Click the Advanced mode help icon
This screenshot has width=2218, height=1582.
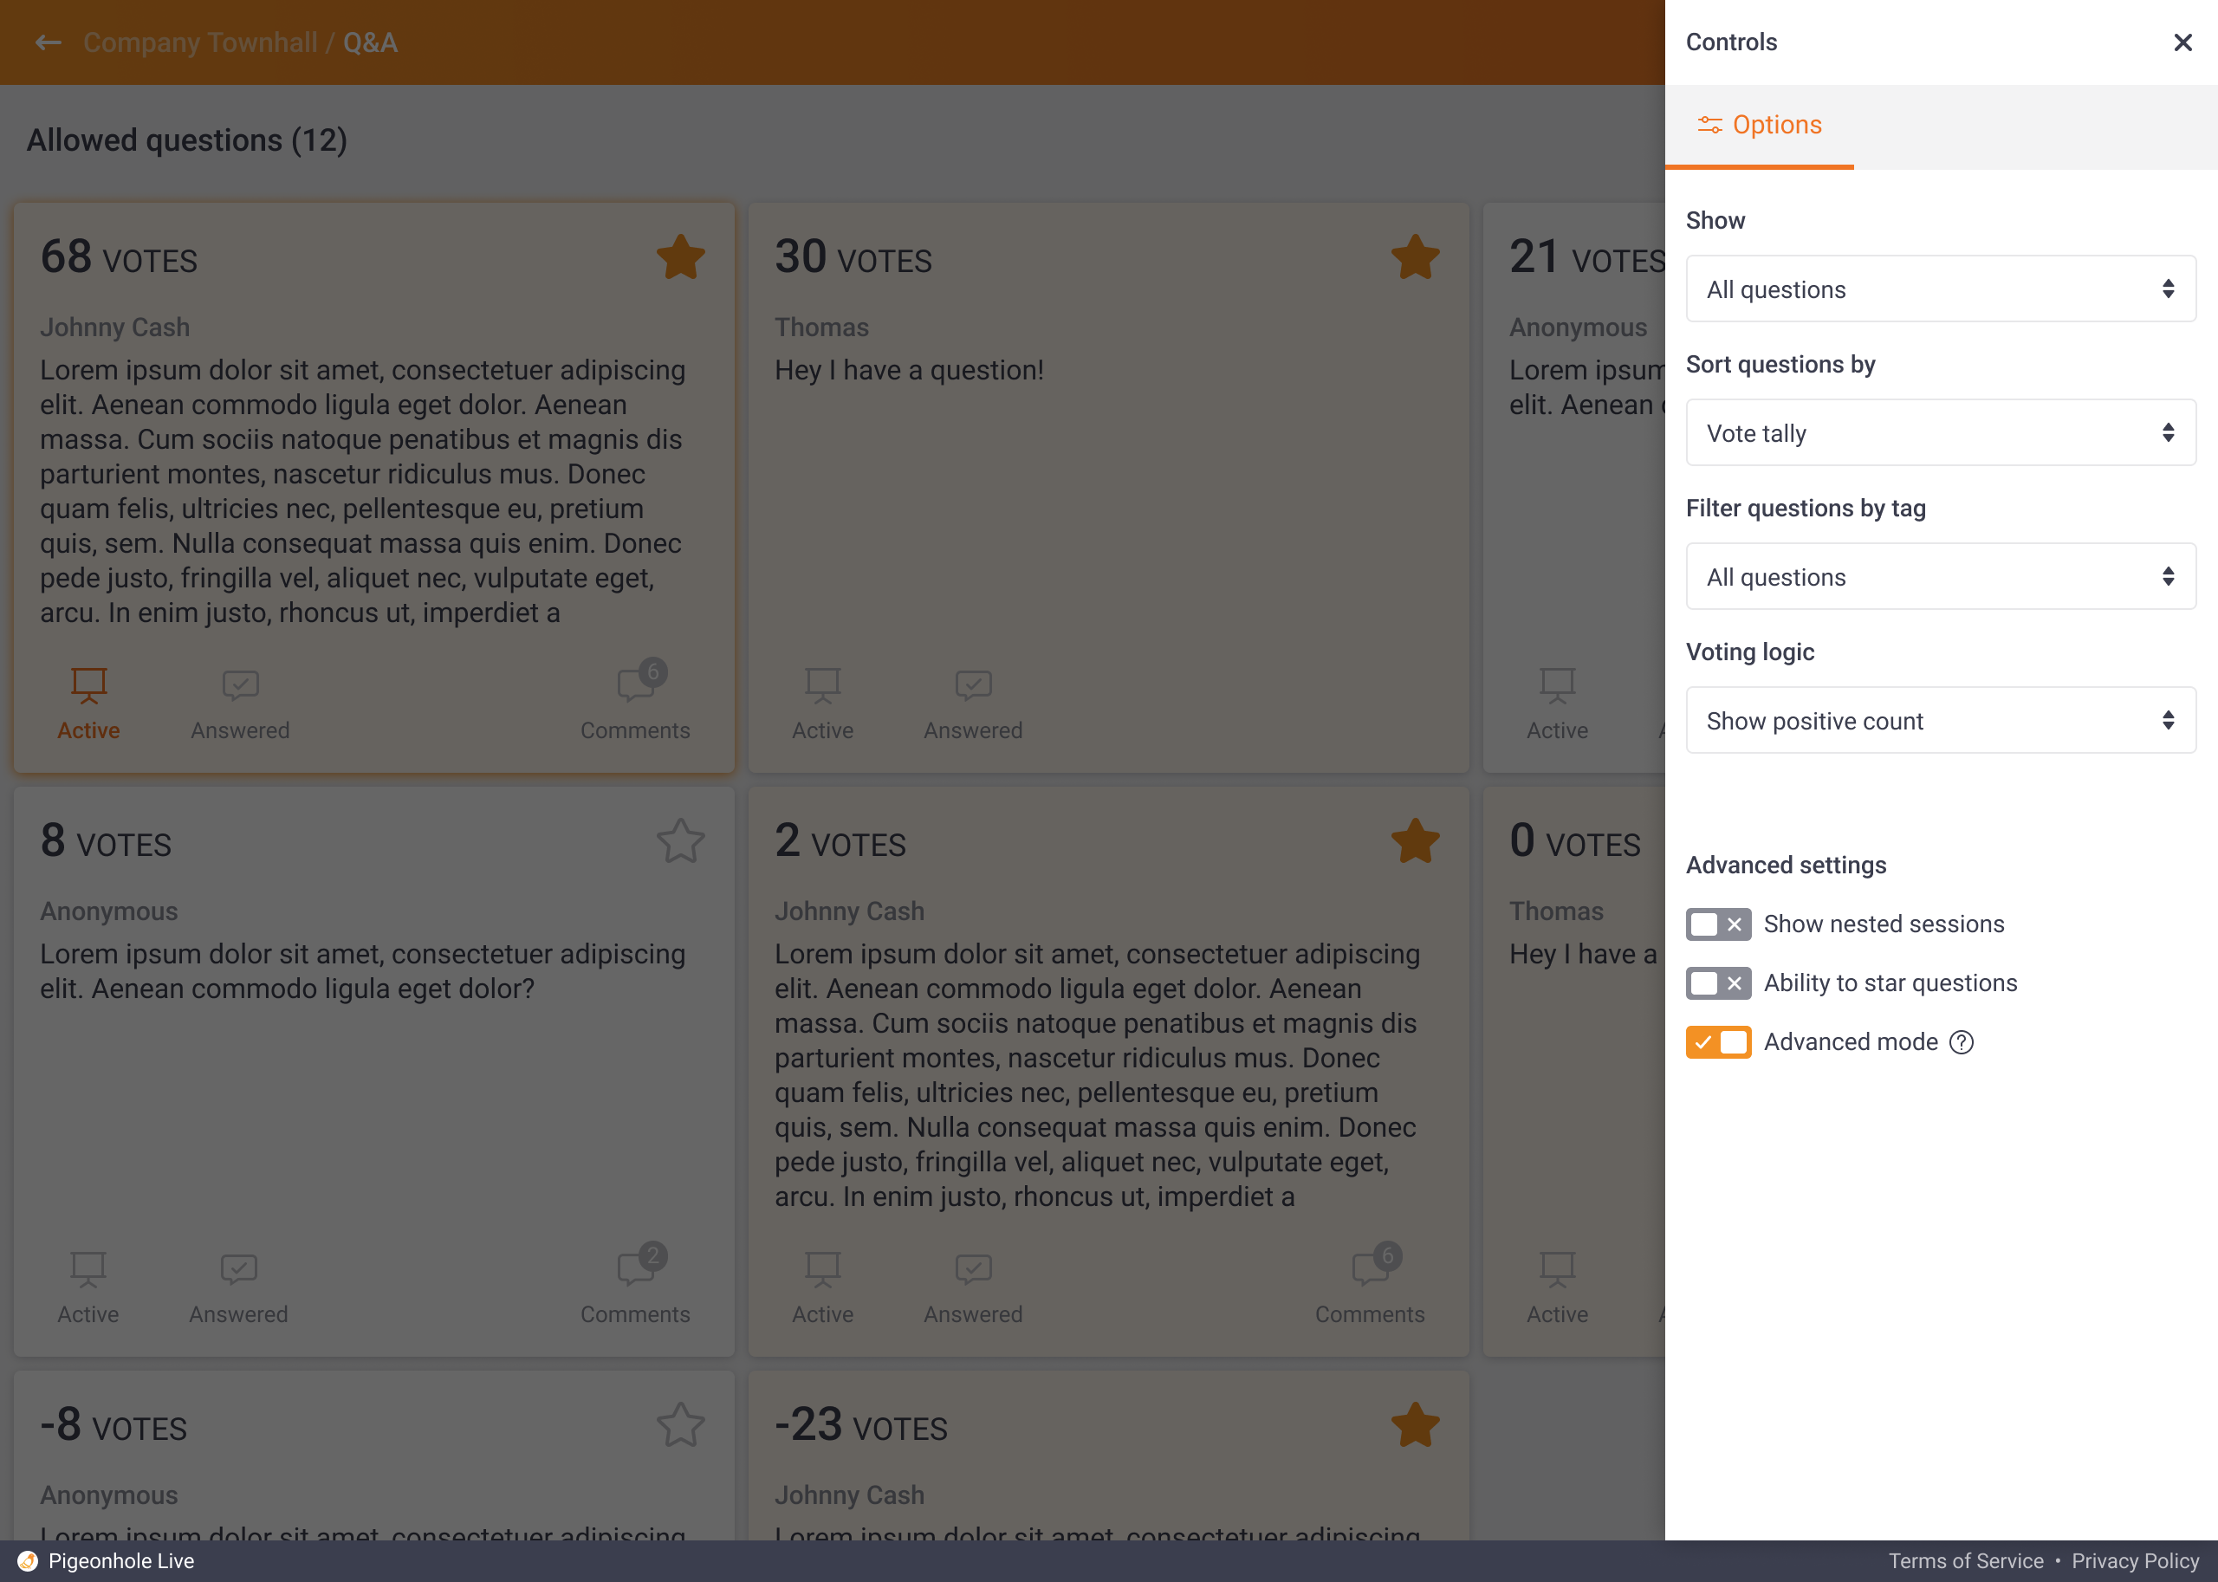point(1961,1042)
